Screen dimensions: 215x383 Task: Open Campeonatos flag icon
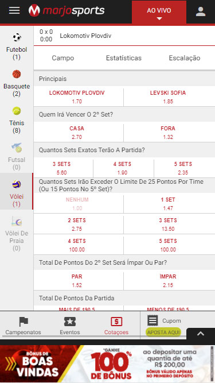click(24, 322)
